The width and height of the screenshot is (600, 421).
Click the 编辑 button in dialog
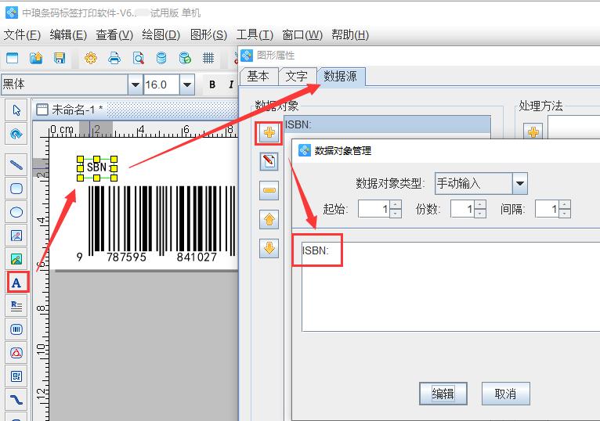click(x=443, y=394)
